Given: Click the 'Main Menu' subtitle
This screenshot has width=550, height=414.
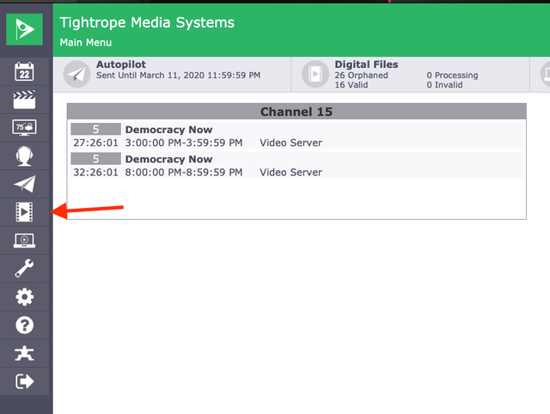Looking at the screenshot, I should coord(86,42).
